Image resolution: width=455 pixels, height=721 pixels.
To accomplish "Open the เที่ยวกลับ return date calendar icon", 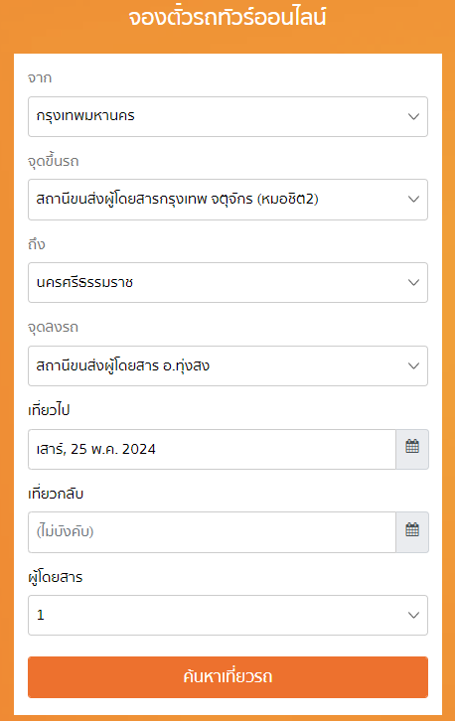I will point(412,532).
